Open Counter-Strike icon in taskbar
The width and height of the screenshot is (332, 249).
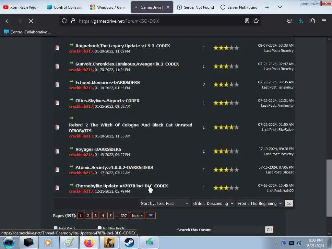109,243
